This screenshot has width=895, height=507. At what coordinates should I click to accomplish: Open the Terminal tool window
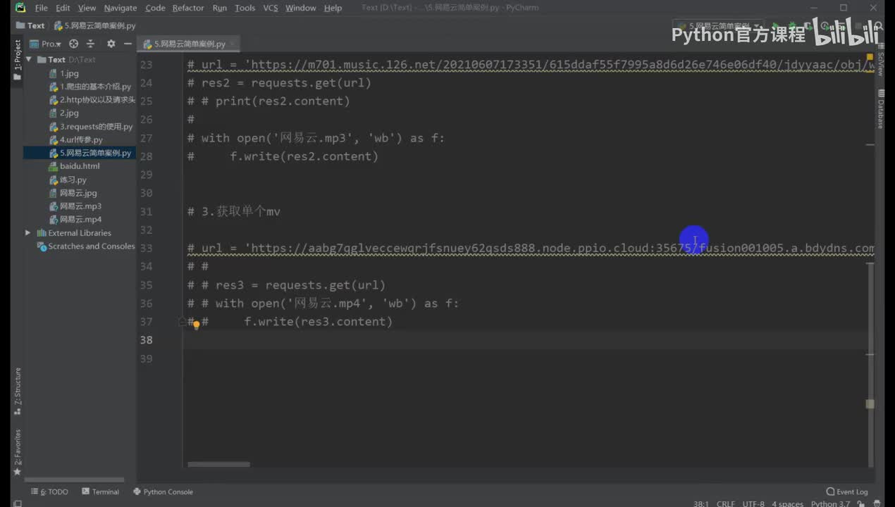[x=101, y=492]
